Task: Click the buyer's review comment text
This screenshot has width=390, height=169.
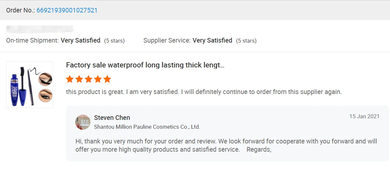Action: [x=204, y=92]
